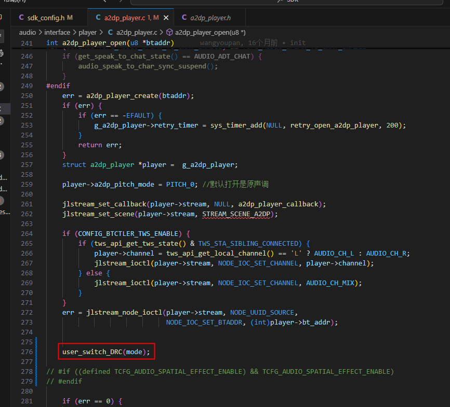This screenshot has width=450, height=407.
Task: Switch to the sdk_config.h tab
Action: coord(49,18)
